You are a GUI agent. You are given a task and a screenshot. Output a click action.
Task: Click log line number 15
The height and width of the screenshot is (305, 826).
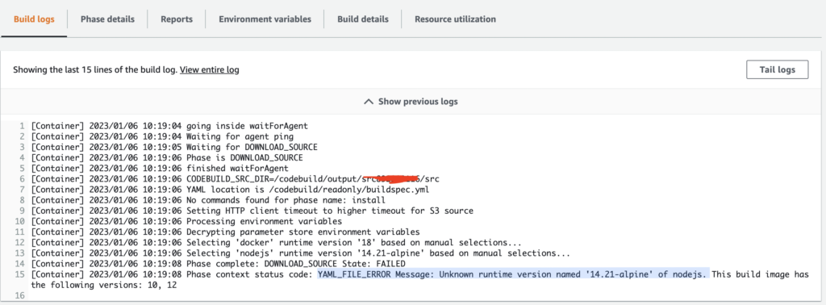pyautogui.click(x=20, y=274)
